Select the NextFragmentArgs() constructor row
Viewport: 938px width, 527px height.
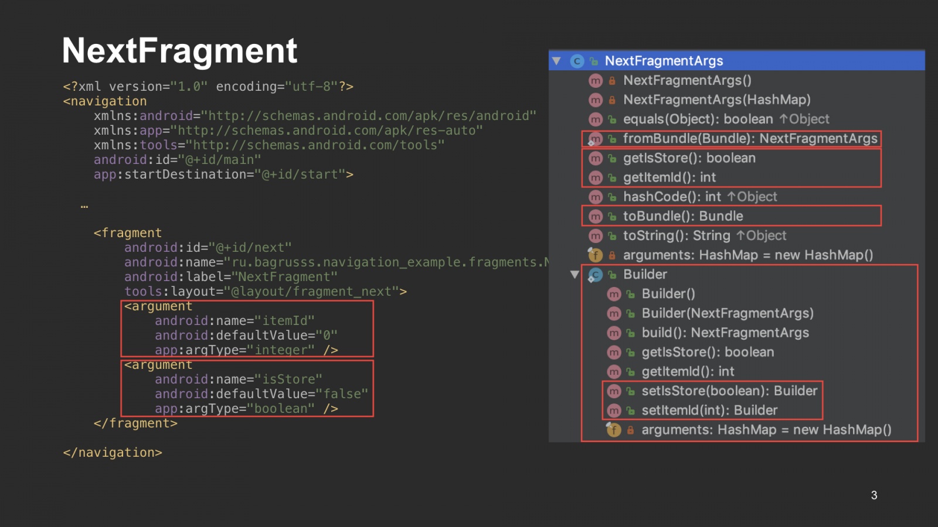point(737,80)
